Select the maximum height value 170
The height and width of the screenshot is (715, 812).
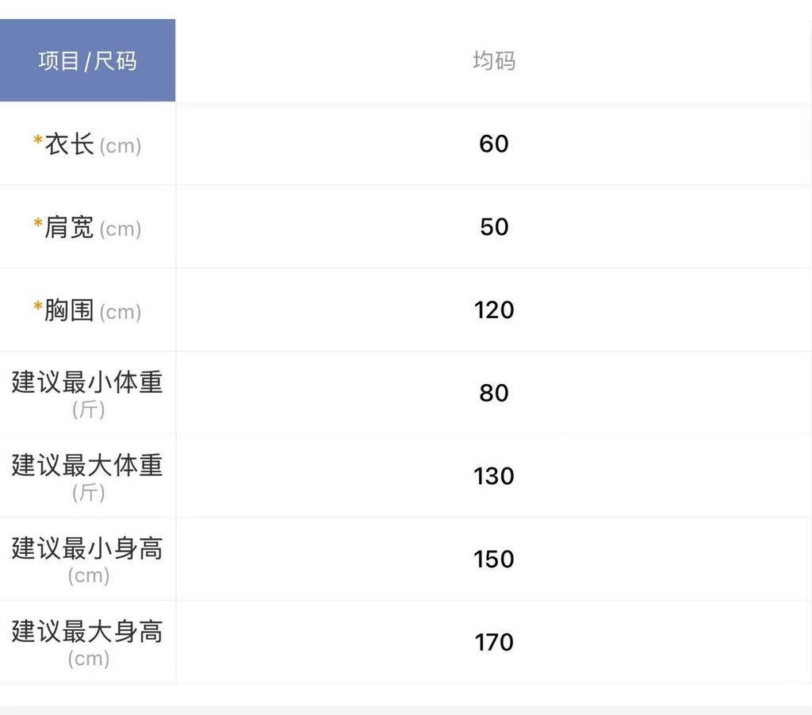[494, 642]
